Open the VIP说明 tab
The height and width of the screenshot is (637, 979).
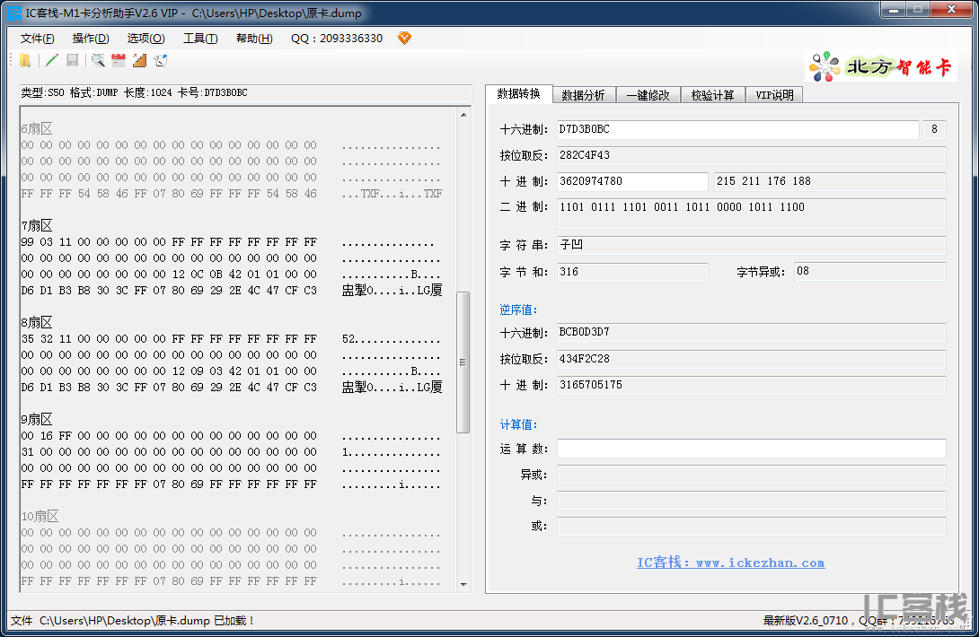pyautogui.click(x=774, y=95)
